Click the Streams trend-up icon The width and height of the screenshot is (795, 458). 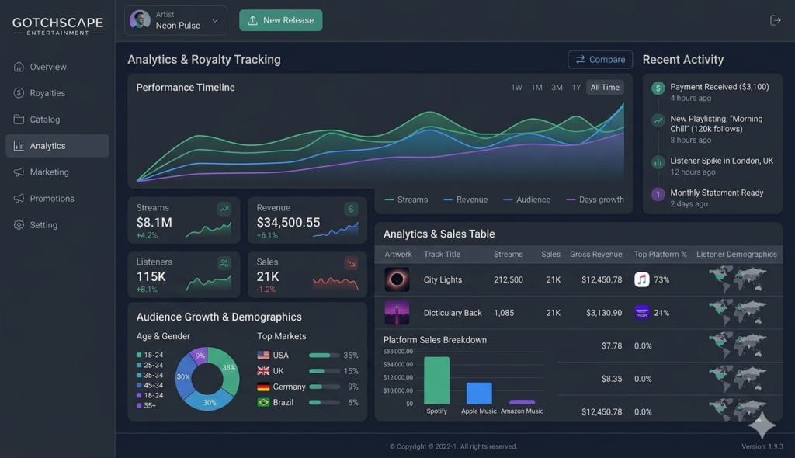224,209
